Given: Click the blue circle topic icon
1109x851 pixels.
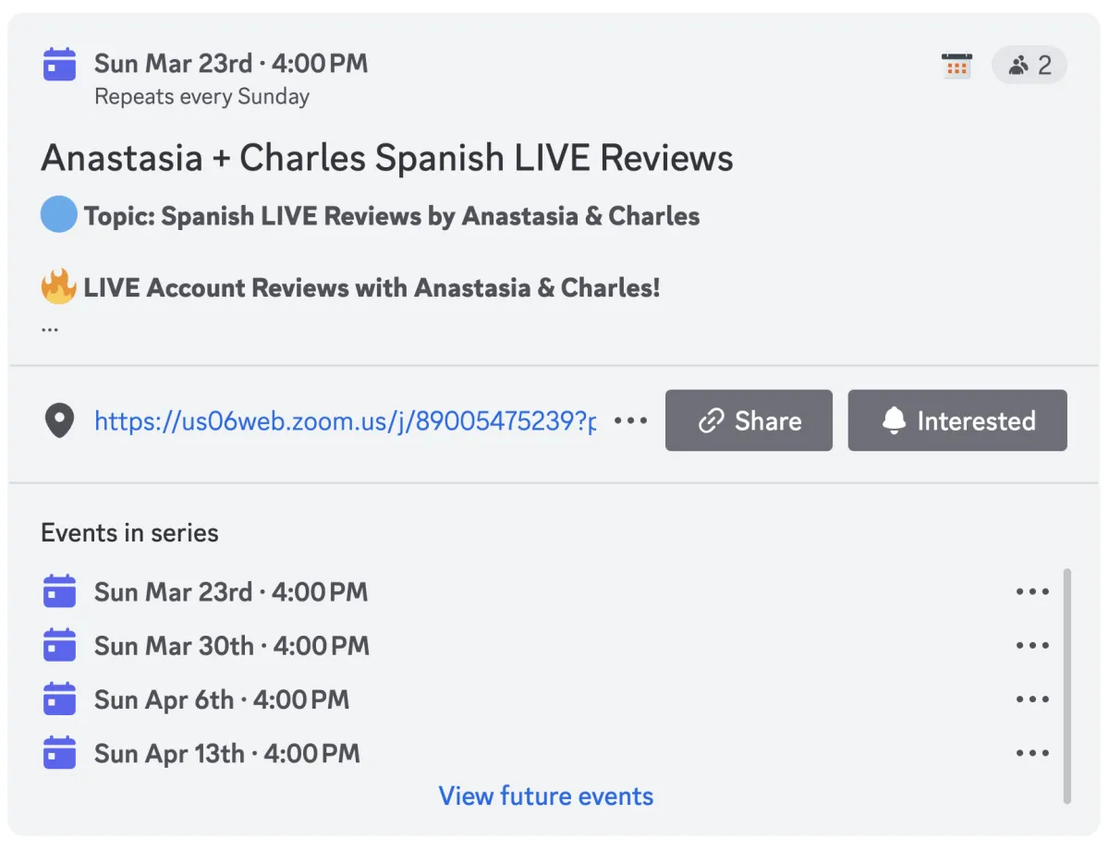Looking at the screenshot, I should pos(59,214).
